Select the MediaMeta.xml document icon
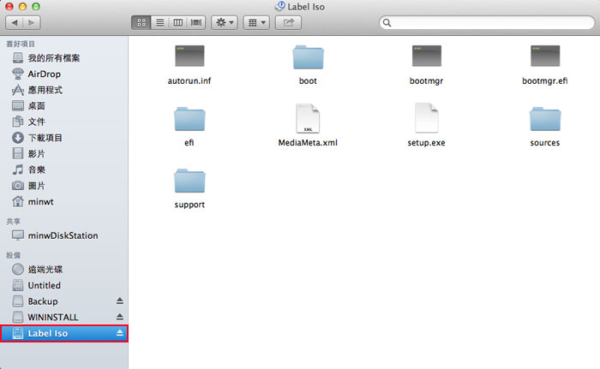Screen dimensions: 600x369 (x=308, y=118)
